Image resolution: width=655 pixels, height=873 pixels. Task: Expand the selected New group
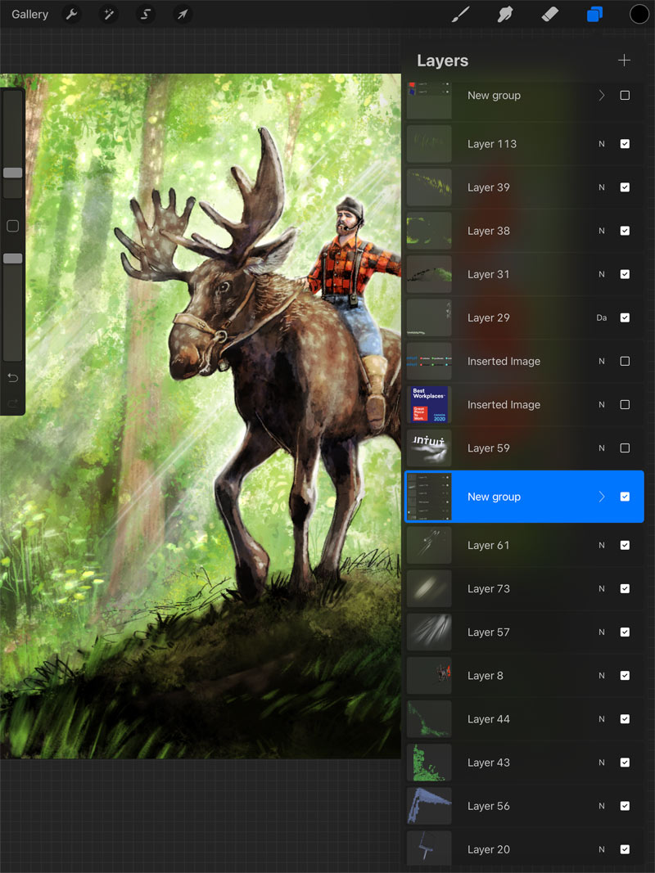point(602,497)
